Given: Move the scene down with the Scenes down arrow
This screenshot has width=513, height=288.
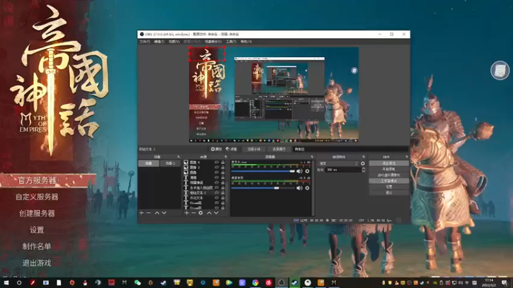Looking at the screenshot, I should [164, 213].
